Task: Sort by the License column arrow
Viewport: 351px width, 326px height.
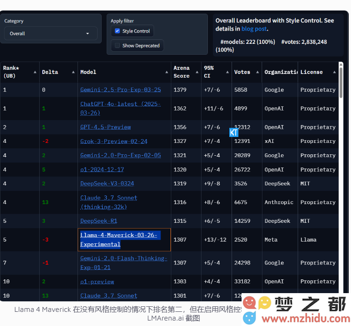Action: pos(334,72)
